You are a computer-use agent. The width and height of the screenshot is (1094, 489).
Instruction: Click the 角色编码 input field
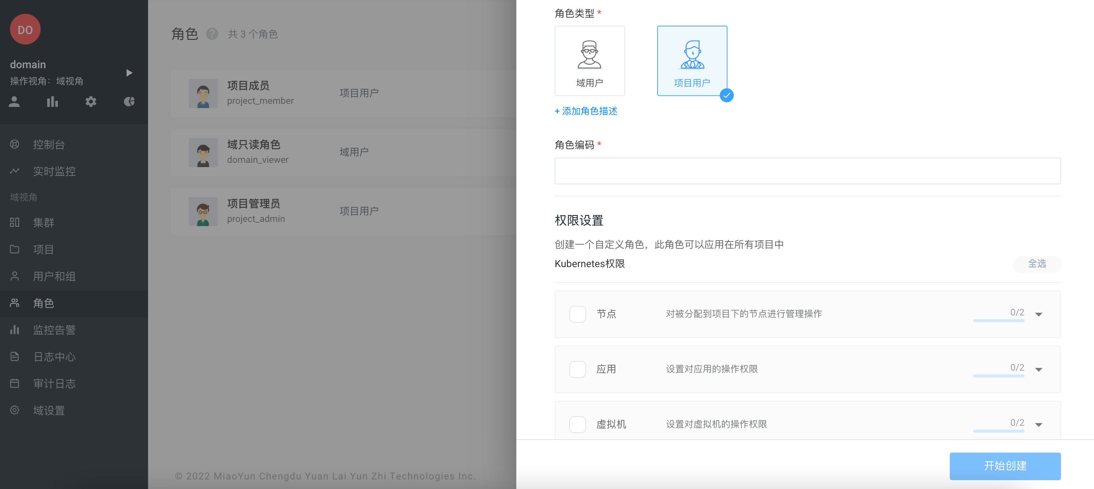[x=807, y=171]
